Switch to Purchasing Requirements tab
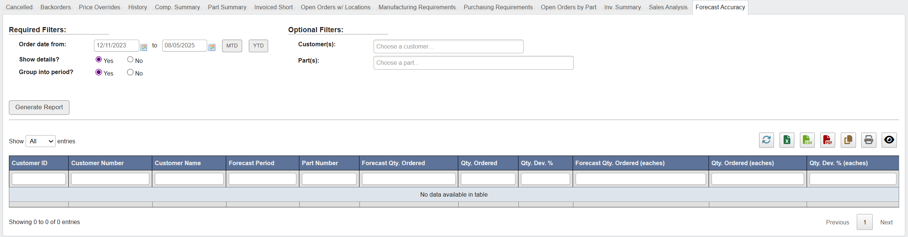908x237 pixels. click(498, 7)
